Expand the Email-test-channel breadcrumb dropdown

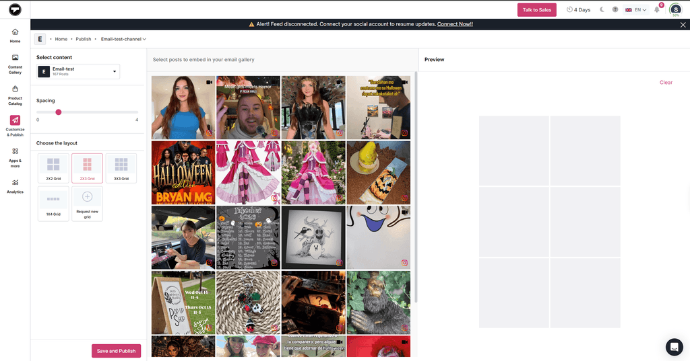[123, 39]
